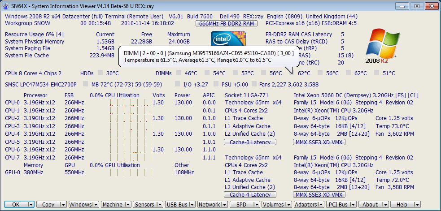The image size is (441, 211).
Task: Click 'RAS to CAS Delay (tRCD)' label
Action: [x=297, y=42]
